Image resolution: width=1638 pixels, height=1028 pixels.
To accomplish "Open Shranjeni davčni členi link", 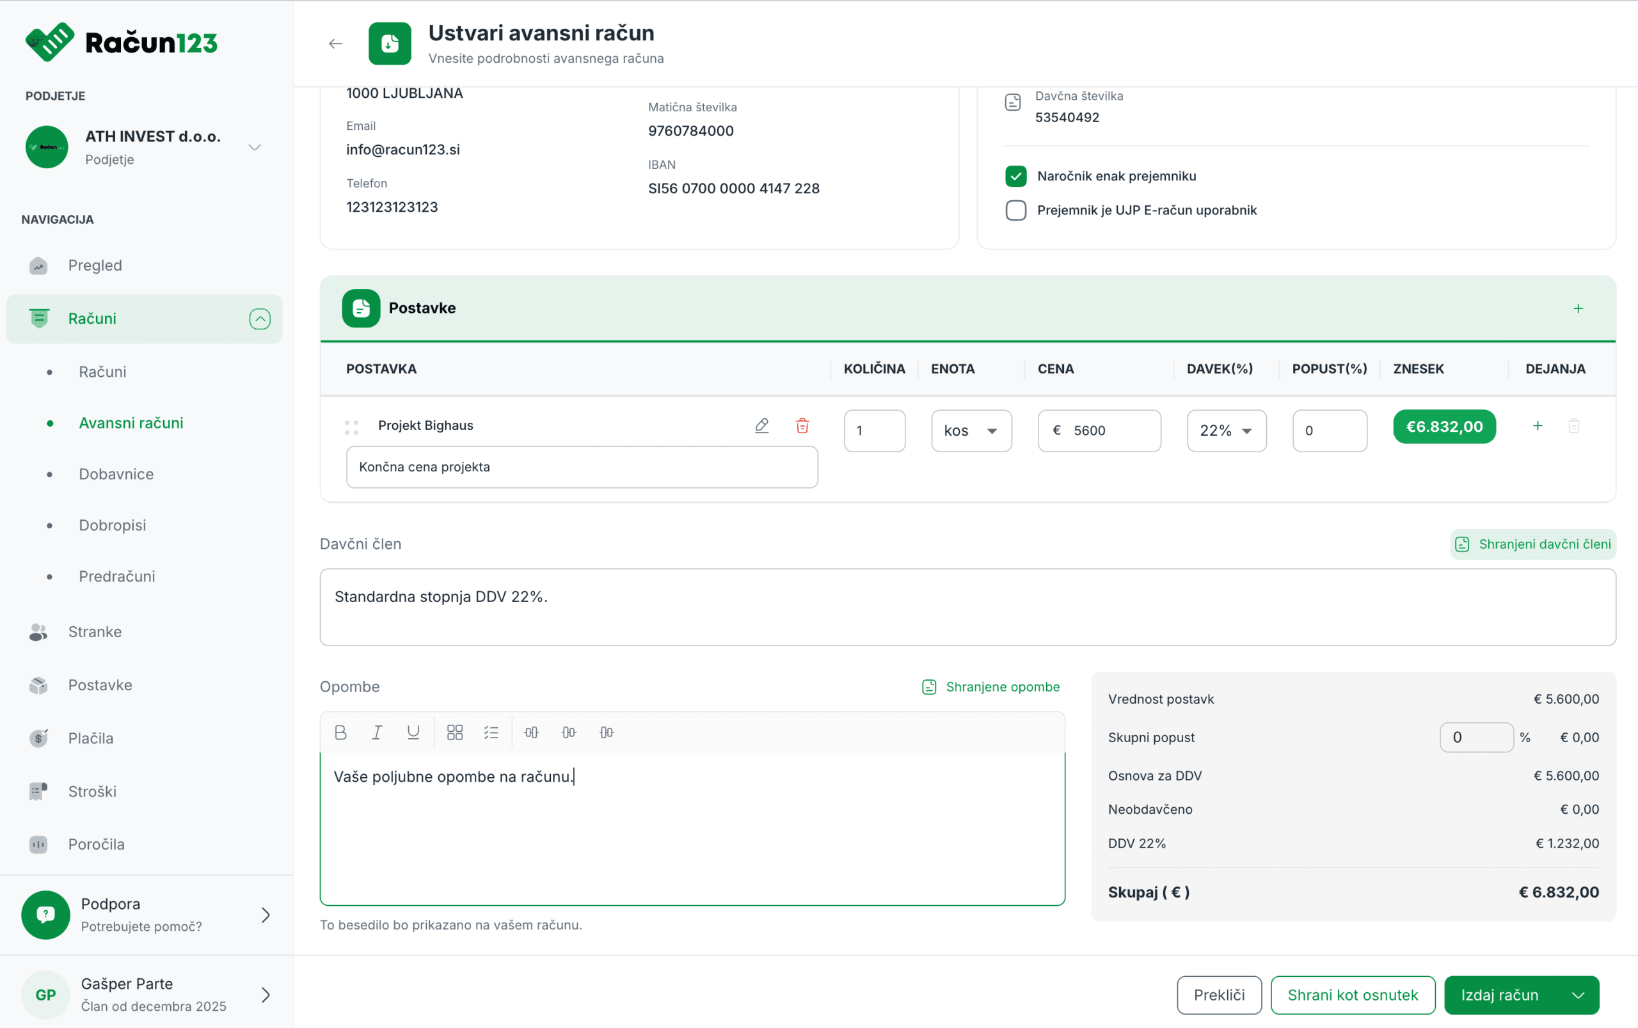I will click(x=1532, y=544).
